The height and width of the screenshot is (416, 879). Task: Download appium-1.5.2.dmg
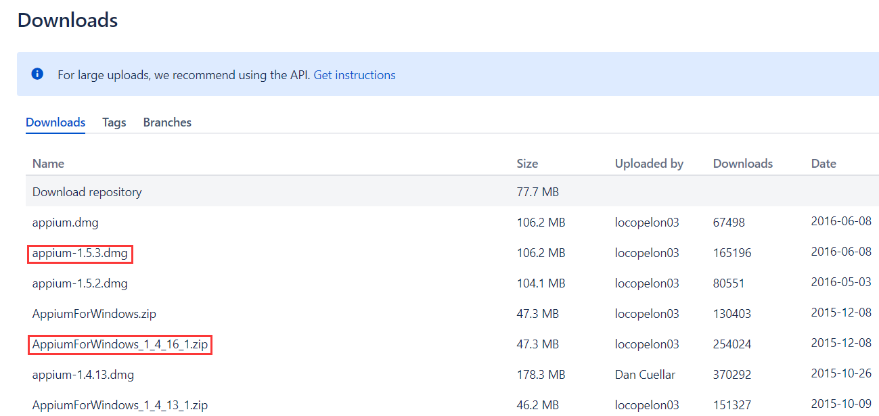80,283
